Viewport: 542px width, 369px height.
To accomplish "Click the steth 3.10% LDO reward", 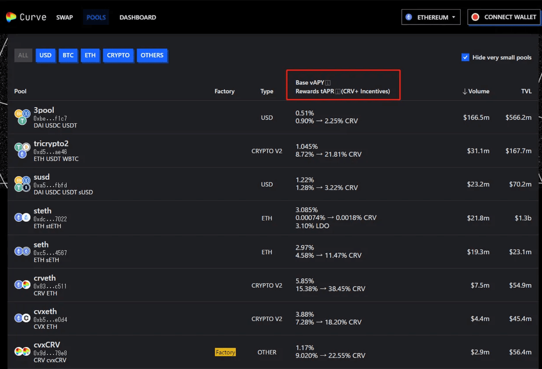I will [312, 226].
